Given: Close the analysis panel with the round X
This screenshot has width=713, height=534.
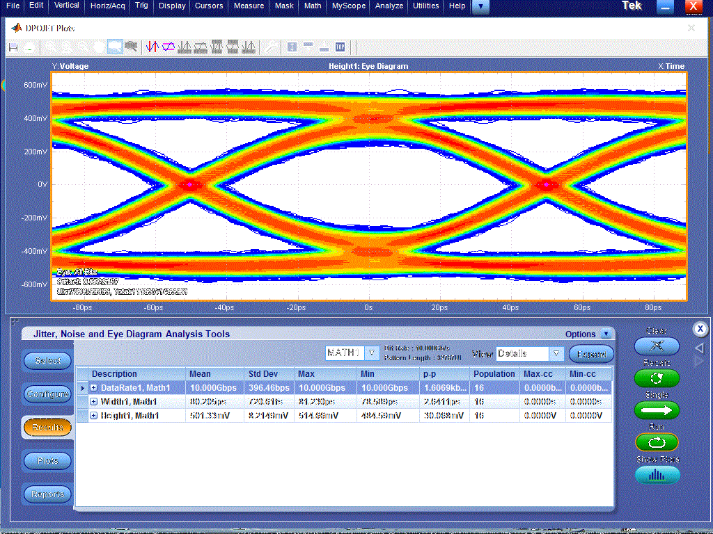Looking at the screenshot, I should [x=700, y=329].
